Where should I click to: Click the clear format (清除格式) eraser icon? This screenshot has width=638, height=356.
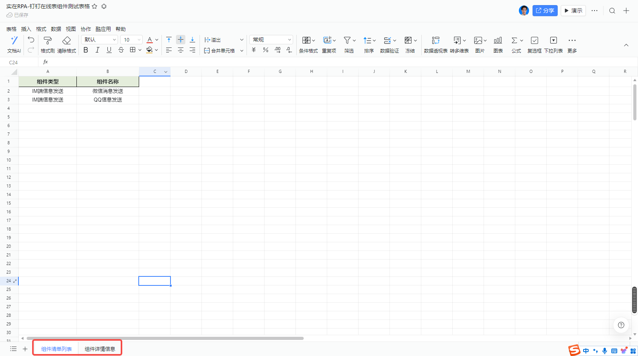66,40
